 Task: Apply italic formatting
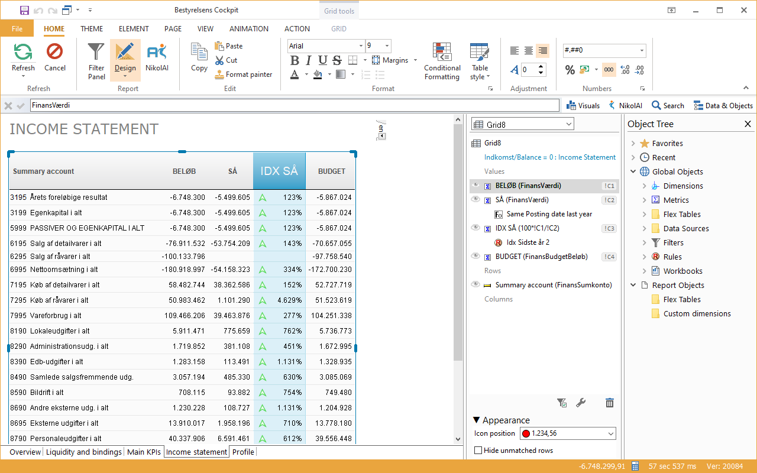click(x=309, y=60)
